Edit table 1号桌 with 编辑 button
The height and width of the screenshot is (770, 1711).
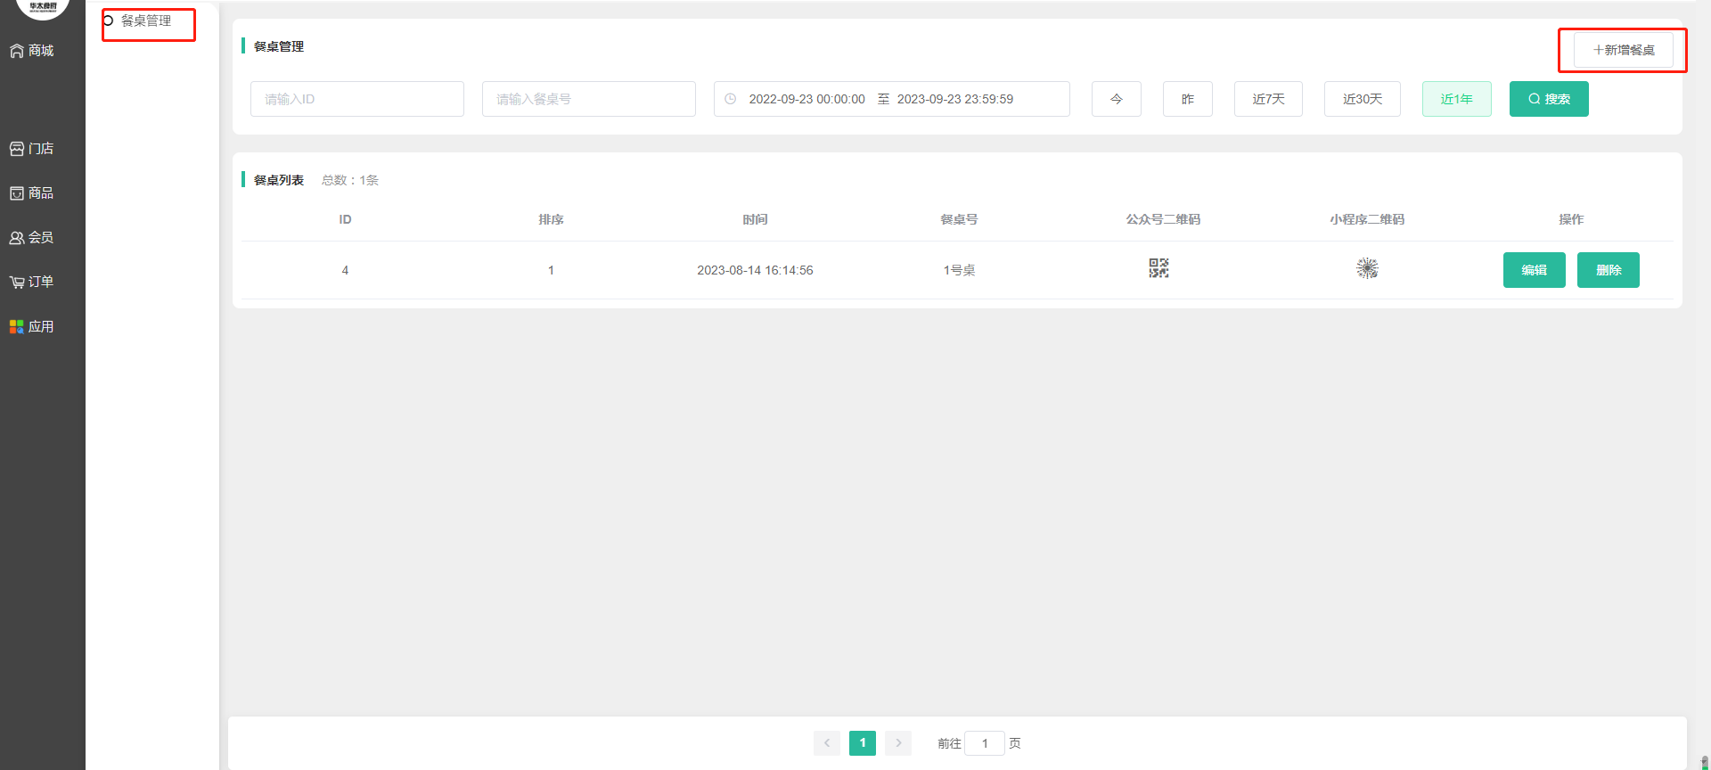tap(1534, 270)
